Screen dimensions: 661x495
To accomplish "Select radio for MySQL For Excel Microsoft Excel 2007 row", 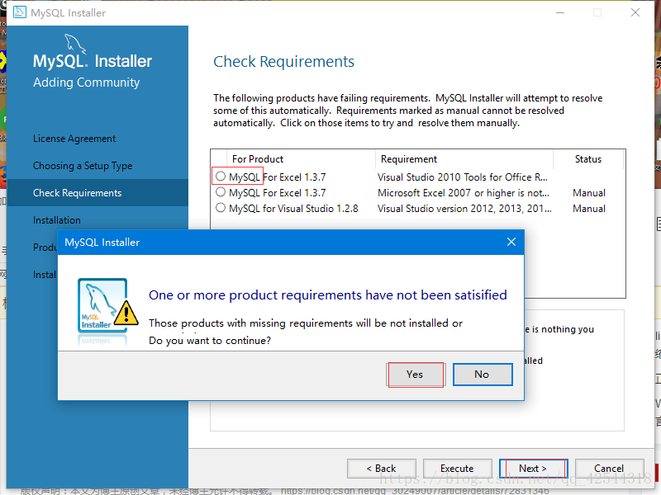I will click(221, 192).
